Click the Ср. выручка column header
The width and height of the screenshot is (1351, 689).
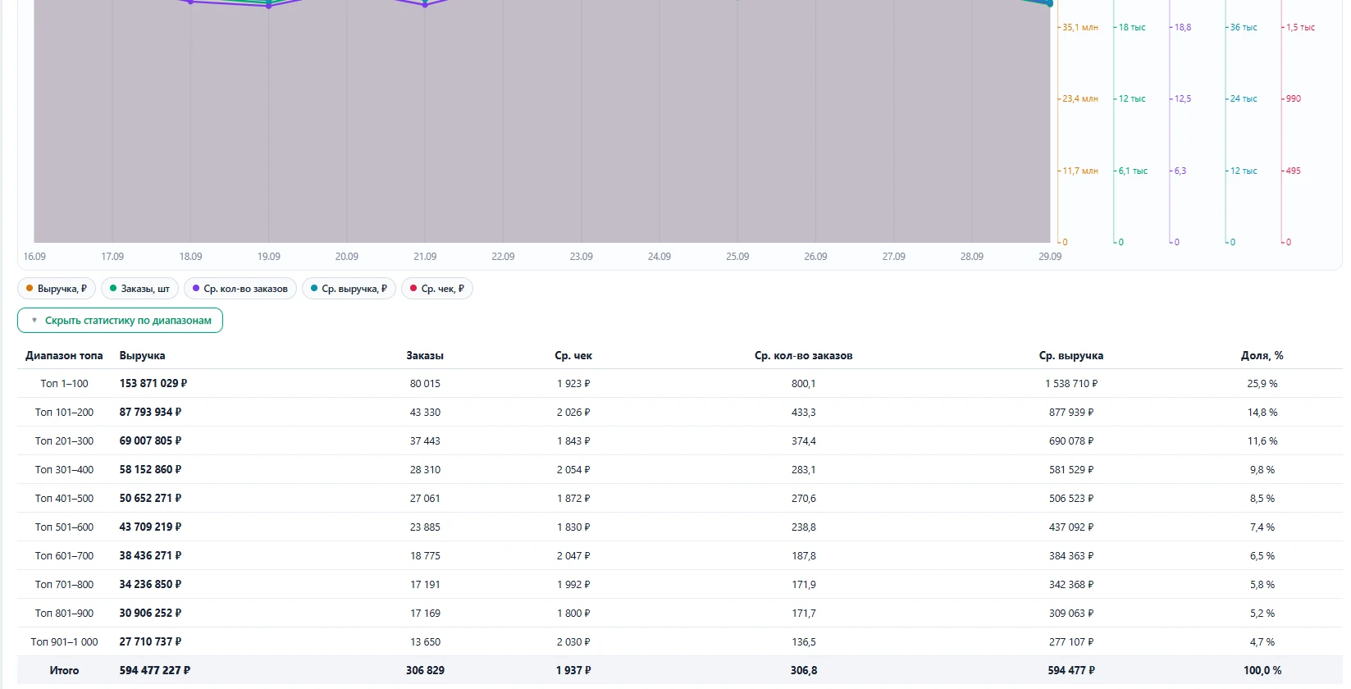click(x=1071, y=356)
